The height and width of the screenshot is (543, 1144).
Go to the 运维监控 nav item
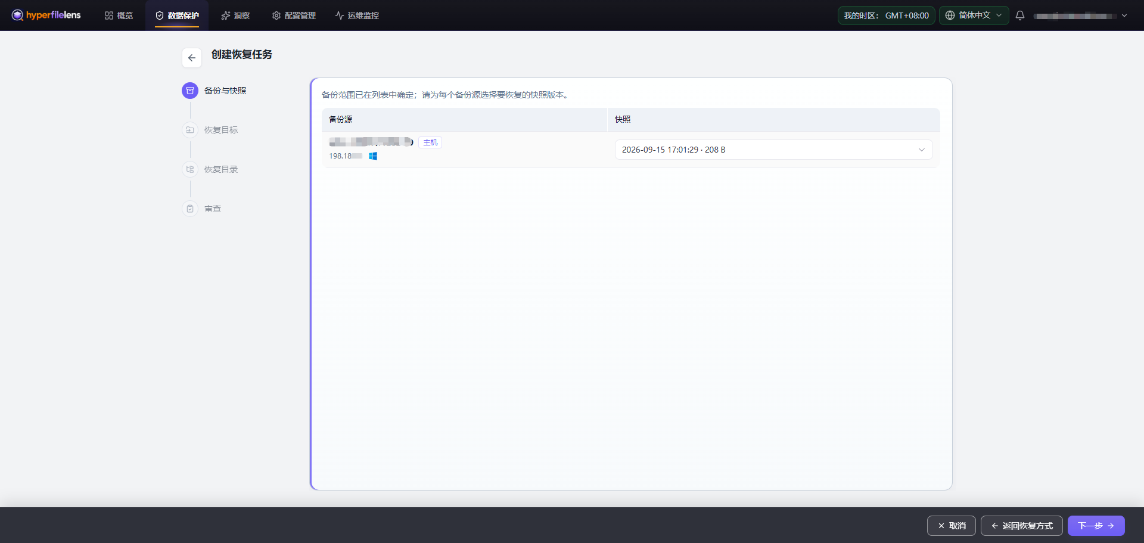coord(357,15)
